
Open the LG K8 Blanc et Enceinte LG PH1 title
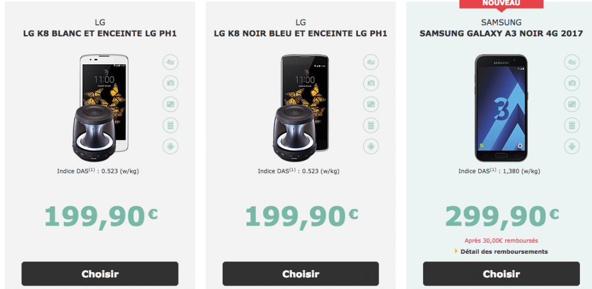[100, 34]
